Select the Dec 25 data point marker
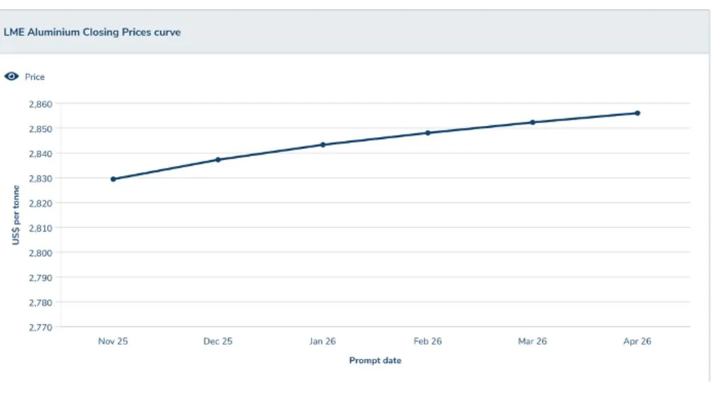Viewport: 712px width, 412px height. [x=218, y=159]
